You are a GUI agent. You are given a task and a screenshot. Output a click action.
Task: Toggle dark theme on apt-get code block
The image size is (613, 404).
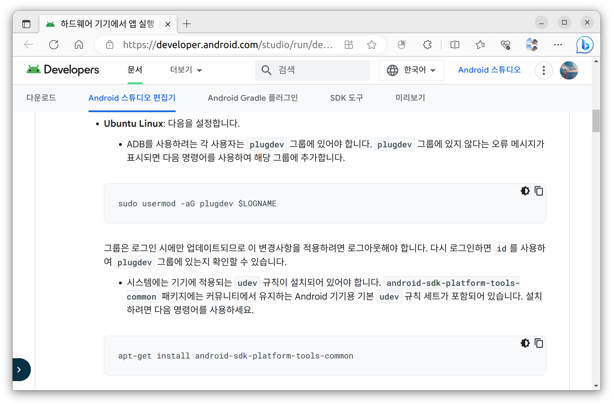click(525, 343)
